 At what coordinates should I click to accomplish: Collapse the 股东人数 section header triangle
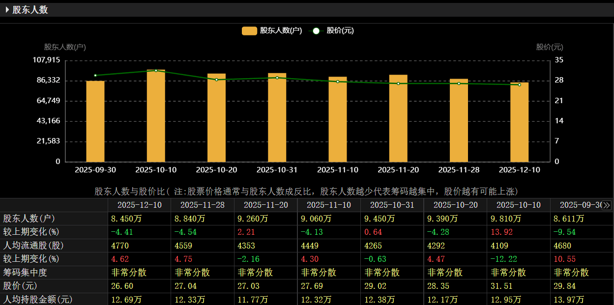click(x=7, y=10)
